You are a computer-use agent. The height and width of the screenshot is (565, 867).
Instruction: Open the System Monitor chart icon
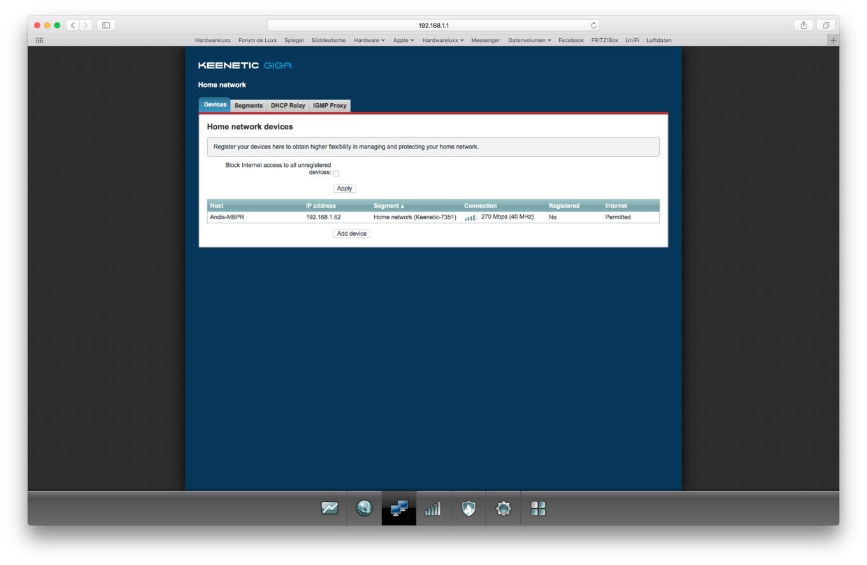pyautogui.click(x=330, y=508)
